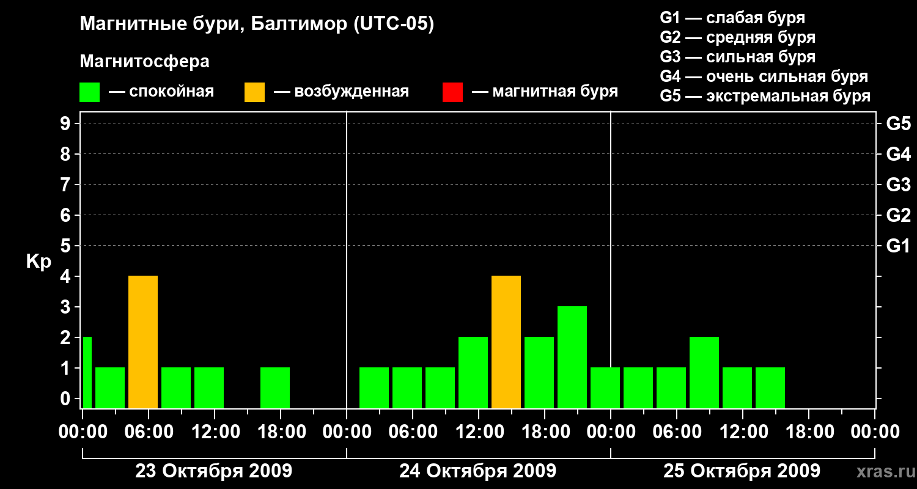Click the 18:00 time label above 24 Октября

tap(545, 432)
